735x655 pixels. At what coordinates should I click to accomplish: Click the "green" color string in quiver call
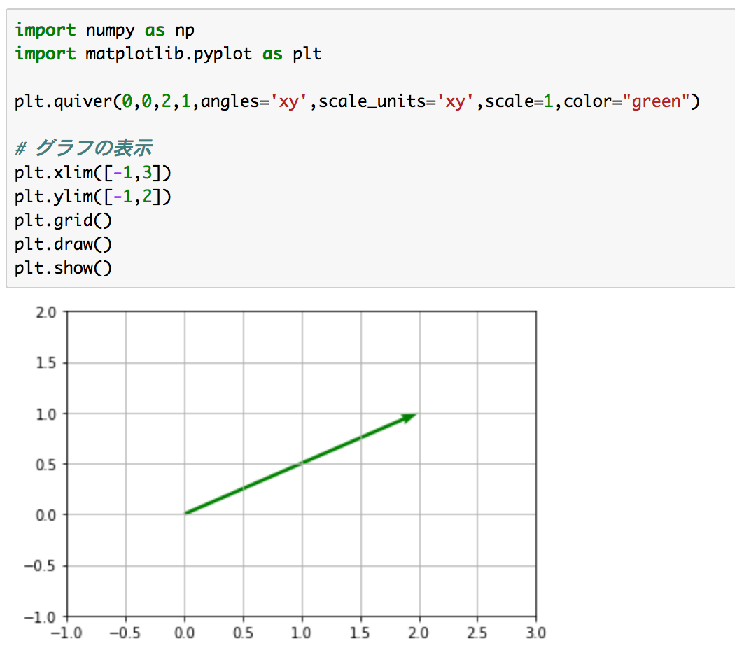(657, 101)
